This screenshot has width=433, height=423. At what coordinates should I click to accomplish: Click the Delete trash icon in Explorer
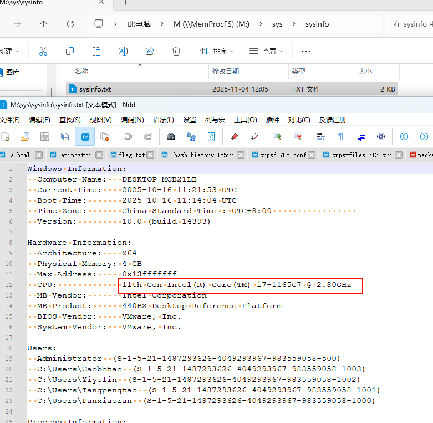click(x=176, y=51)
